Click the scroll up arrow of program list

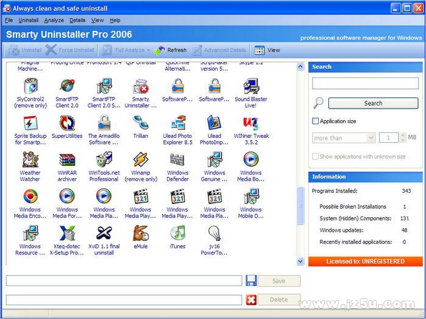[300, 66]
